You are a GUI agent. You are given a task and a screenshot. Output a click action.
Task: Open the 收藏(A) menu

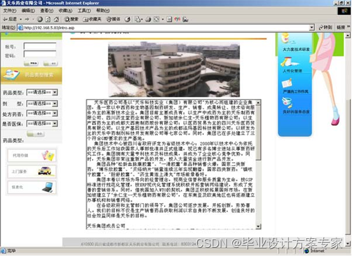coord(65,11)
